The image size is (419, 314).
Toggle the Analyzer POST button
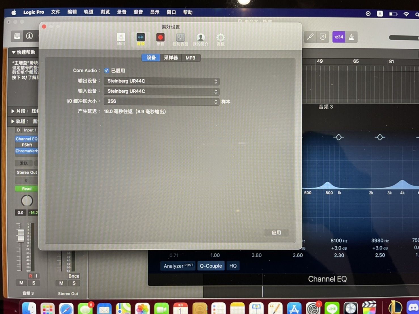(178, 266)
